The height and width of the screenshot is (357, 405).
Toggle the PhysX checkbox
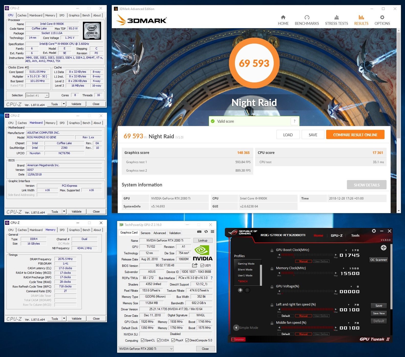[x=173, y=340]
